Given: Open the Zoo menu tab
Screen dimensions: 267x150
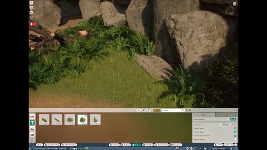Looking at the screenshot, I should click(40, 145).
